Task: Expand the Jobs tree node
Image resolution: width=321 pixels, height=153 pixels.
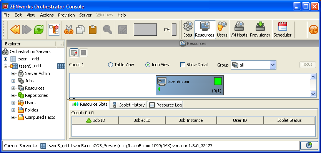Action: point(13,81)
